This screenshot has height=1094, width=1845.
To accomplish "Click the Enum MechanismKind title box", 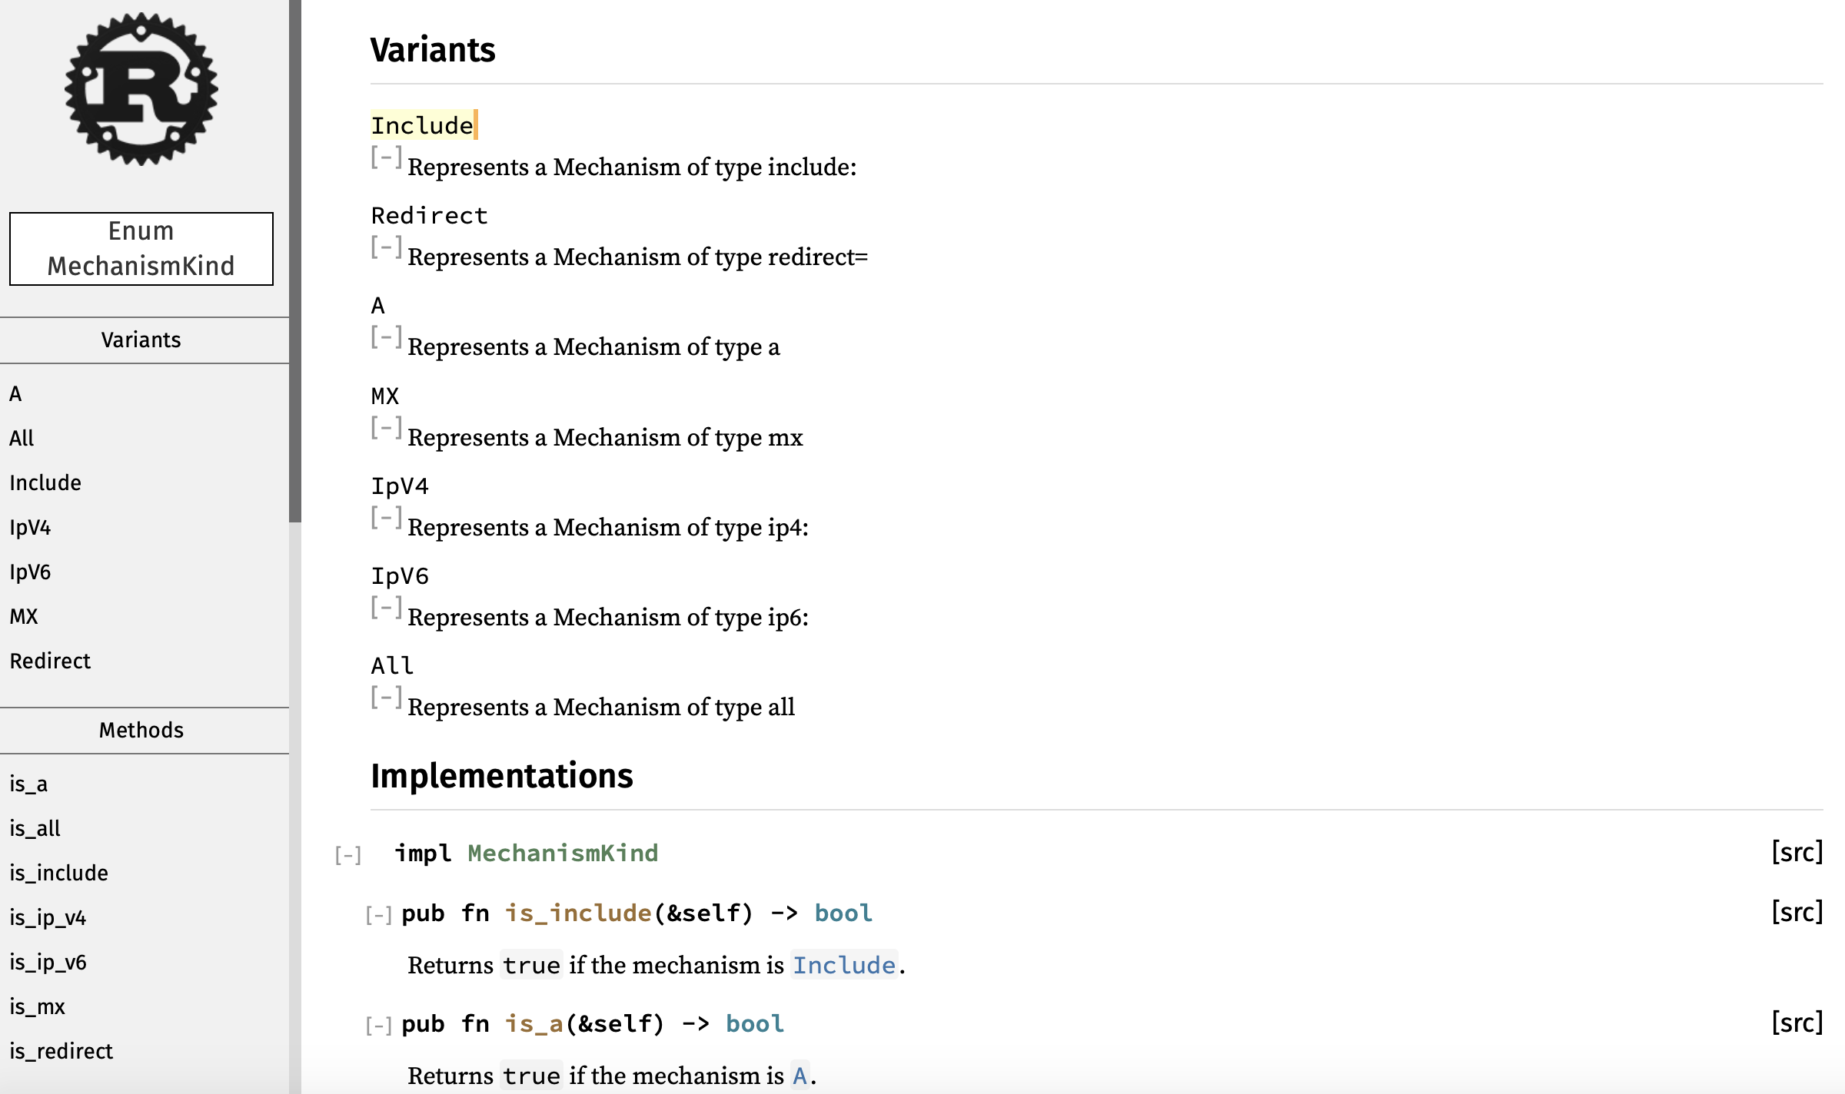I will pos(141,248).
